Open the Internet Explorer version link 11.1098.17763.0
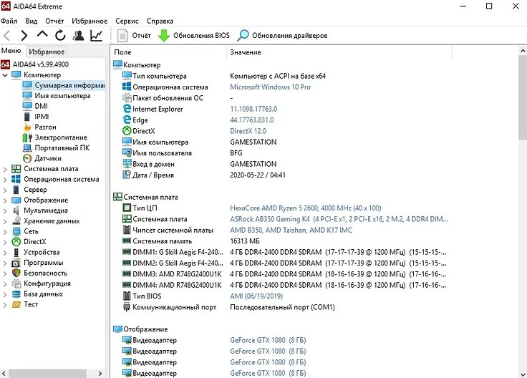Image resolution: width=527 pixels, height=378 pixels. 253,109
